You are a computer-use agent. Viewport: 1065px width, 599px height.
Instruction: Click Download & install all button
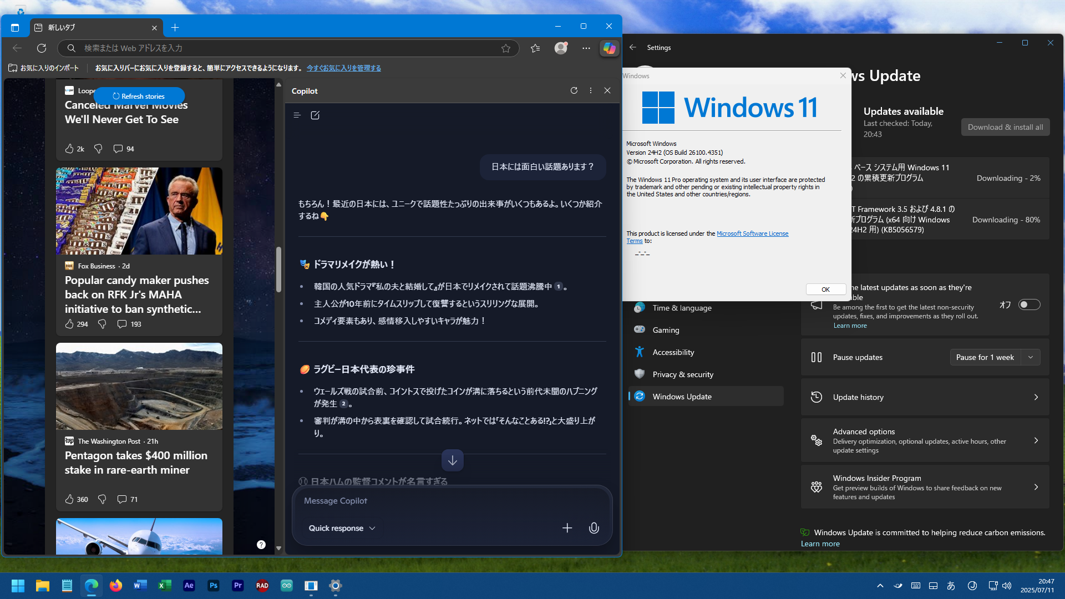[1005, 127]
